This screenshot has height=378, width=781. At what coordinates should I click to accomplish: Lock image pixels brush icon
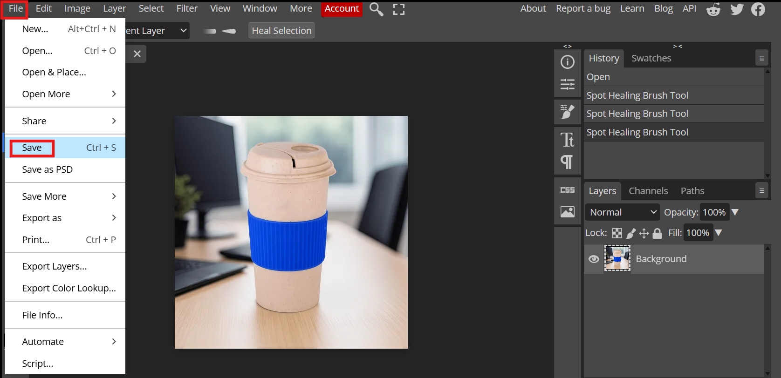point(631,233)
